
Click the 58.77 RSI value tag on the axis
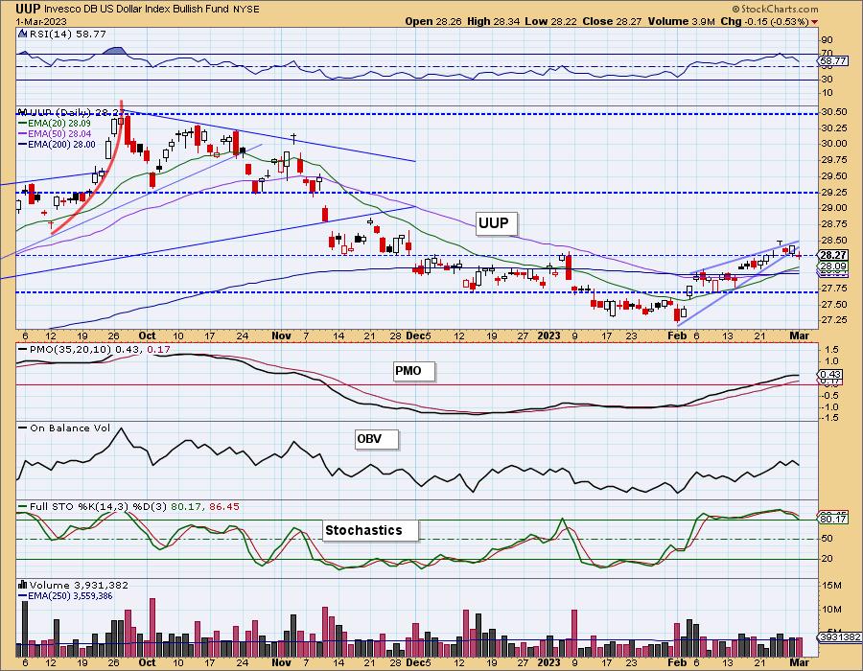(x=832, y=61)
